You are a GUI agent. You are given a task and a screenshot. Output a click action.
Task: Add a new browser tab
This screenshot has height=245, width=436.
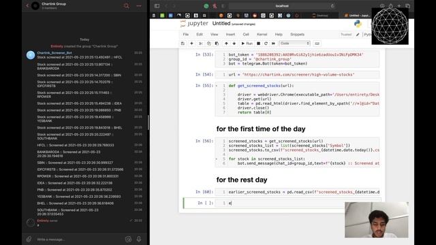click(399, 6)
